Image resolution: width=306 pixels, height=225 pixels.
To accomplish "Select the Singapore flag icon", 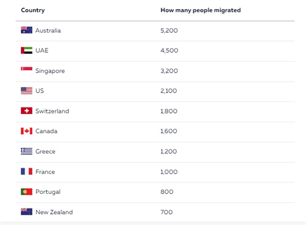I will click(26, 70).
